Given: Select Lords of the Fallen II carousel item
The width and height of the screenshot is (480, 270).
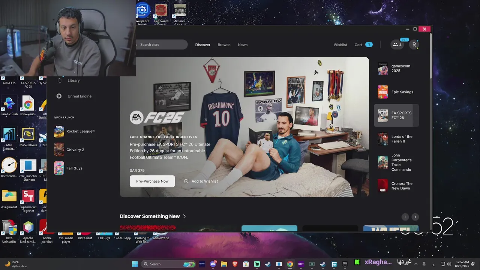Looking at the screenshot, I should point(396,139).
